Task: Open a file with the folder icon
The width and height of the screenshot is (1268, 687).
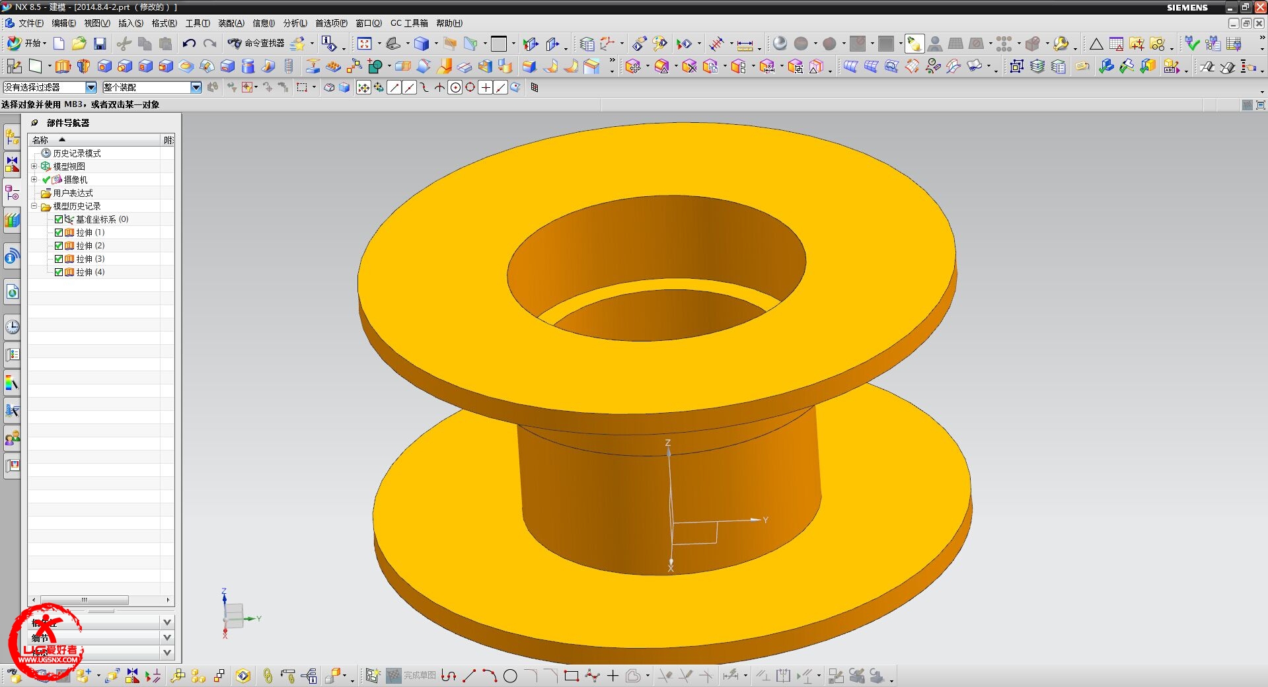Action: (79, 44)
